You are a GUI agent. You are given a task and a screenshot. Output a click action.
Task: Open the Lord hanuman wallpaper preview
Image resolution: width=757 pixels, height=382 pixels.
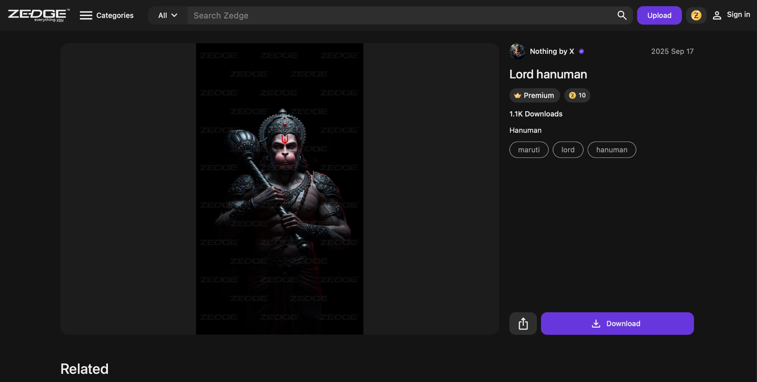click(x=280, y=189)
